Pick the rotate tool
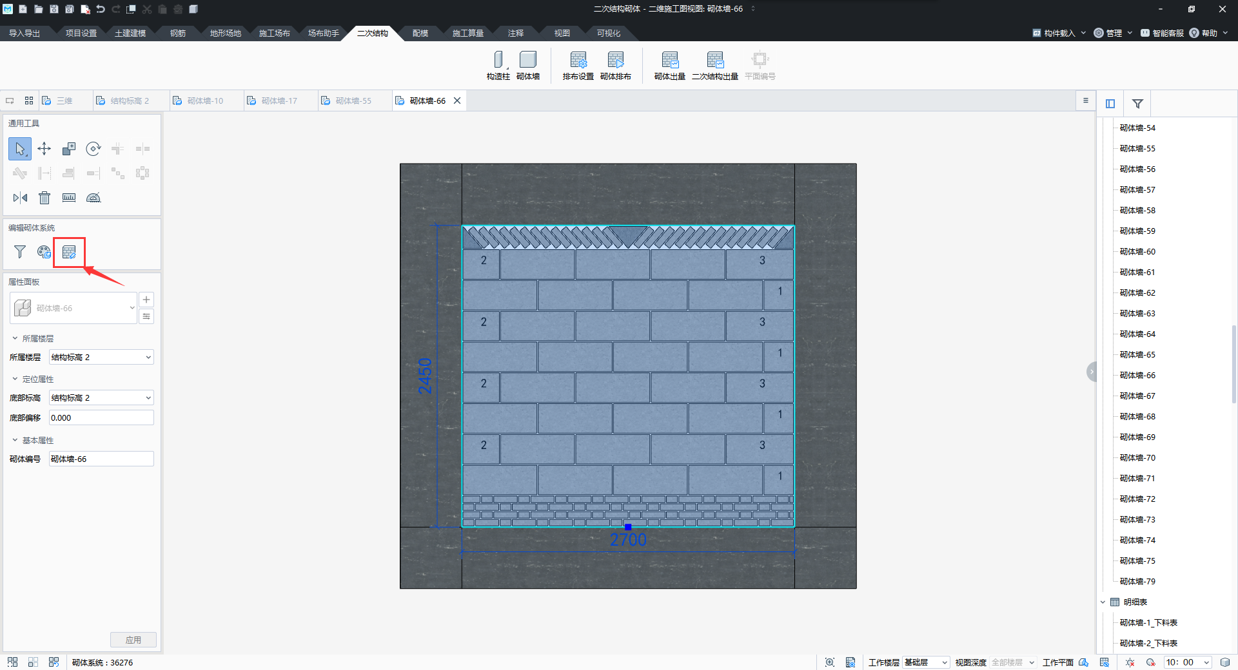Viewport: 1238px width, 670px height. (x=93, y=149)
